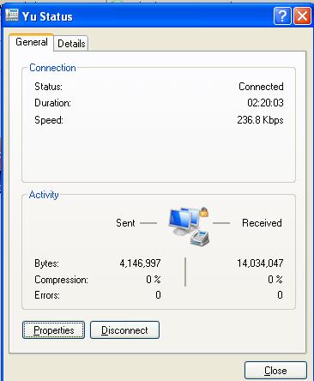Click the red X title bar button
Image resolution: width=314 pixels, height=381 pixels.
tap(303, 16)
